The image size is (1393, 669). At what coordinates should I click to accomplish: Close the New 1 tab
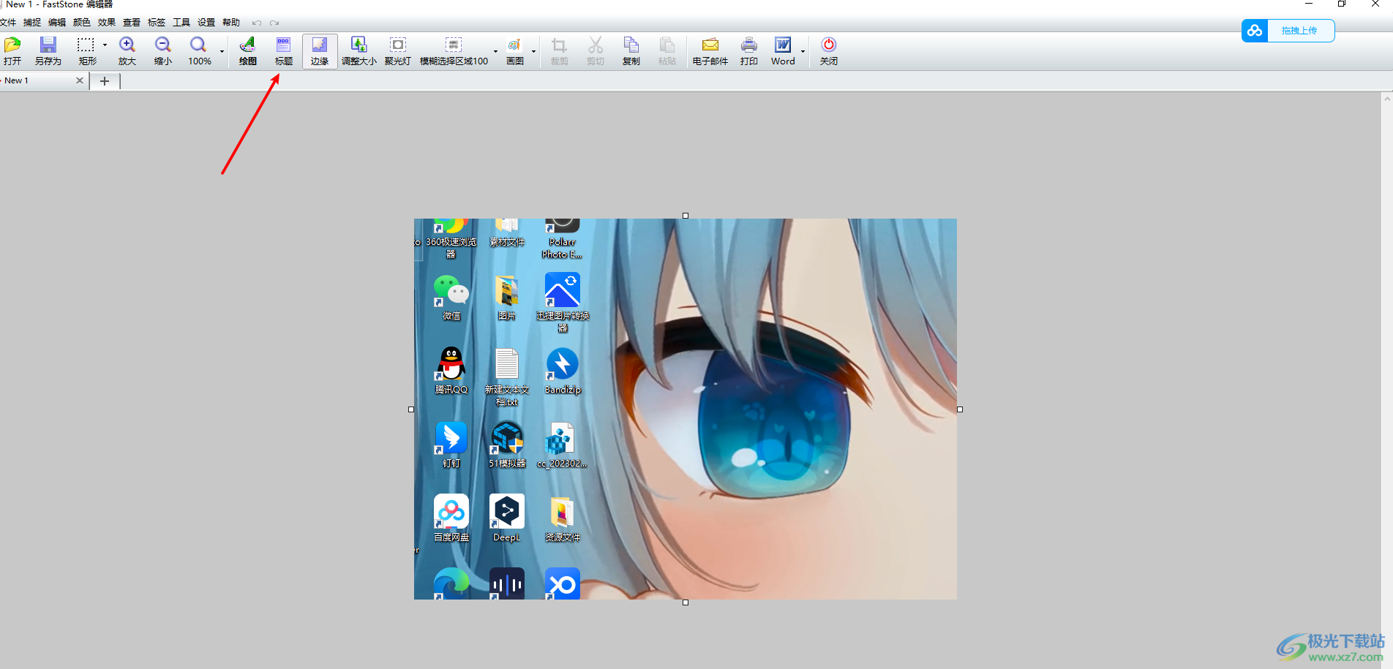[x=80, y=80]
